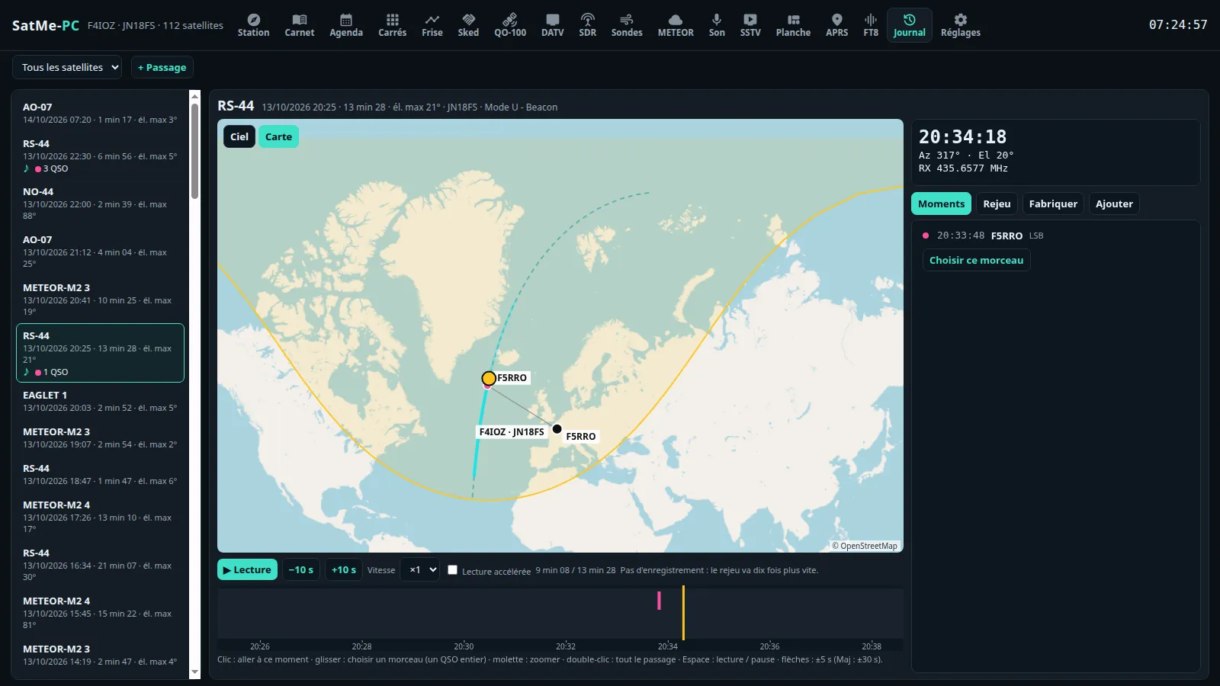Select the NO-44 22:00 passage

coord(100,205)
